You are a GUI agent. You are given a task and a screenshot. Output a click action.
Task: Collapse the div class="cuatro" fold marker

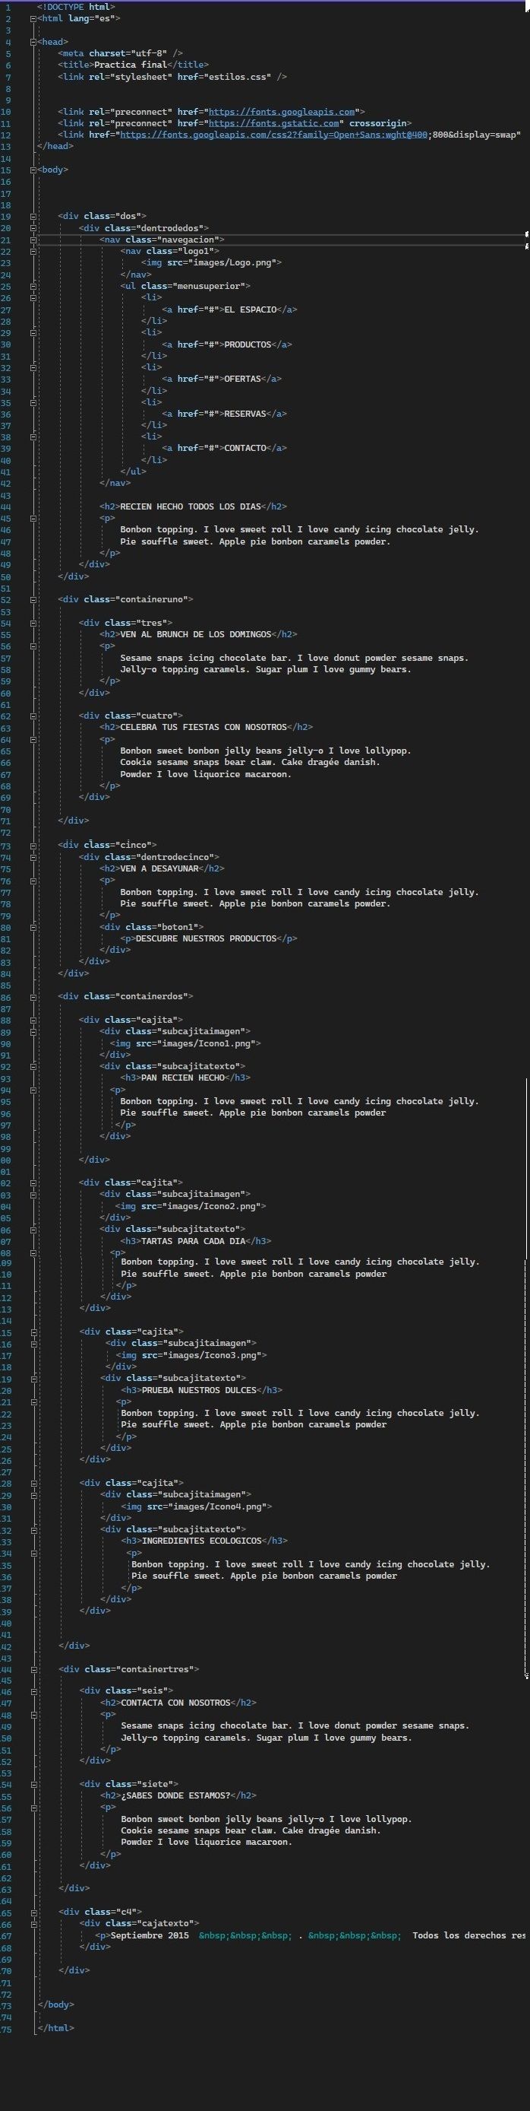point(33,716)
